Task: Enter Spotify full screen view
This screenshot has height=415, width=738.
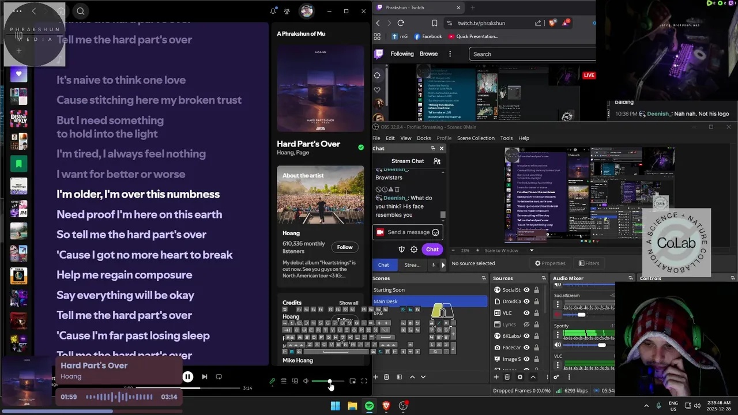Action: click(x=364, y=381)
